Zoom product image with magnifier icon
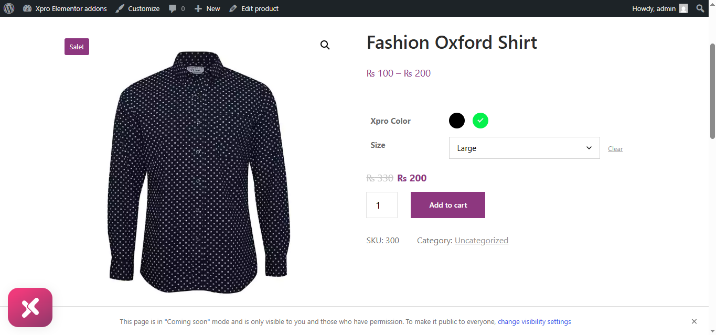The width and height of the screenshot is (716, 335). [x=325, y=45]
